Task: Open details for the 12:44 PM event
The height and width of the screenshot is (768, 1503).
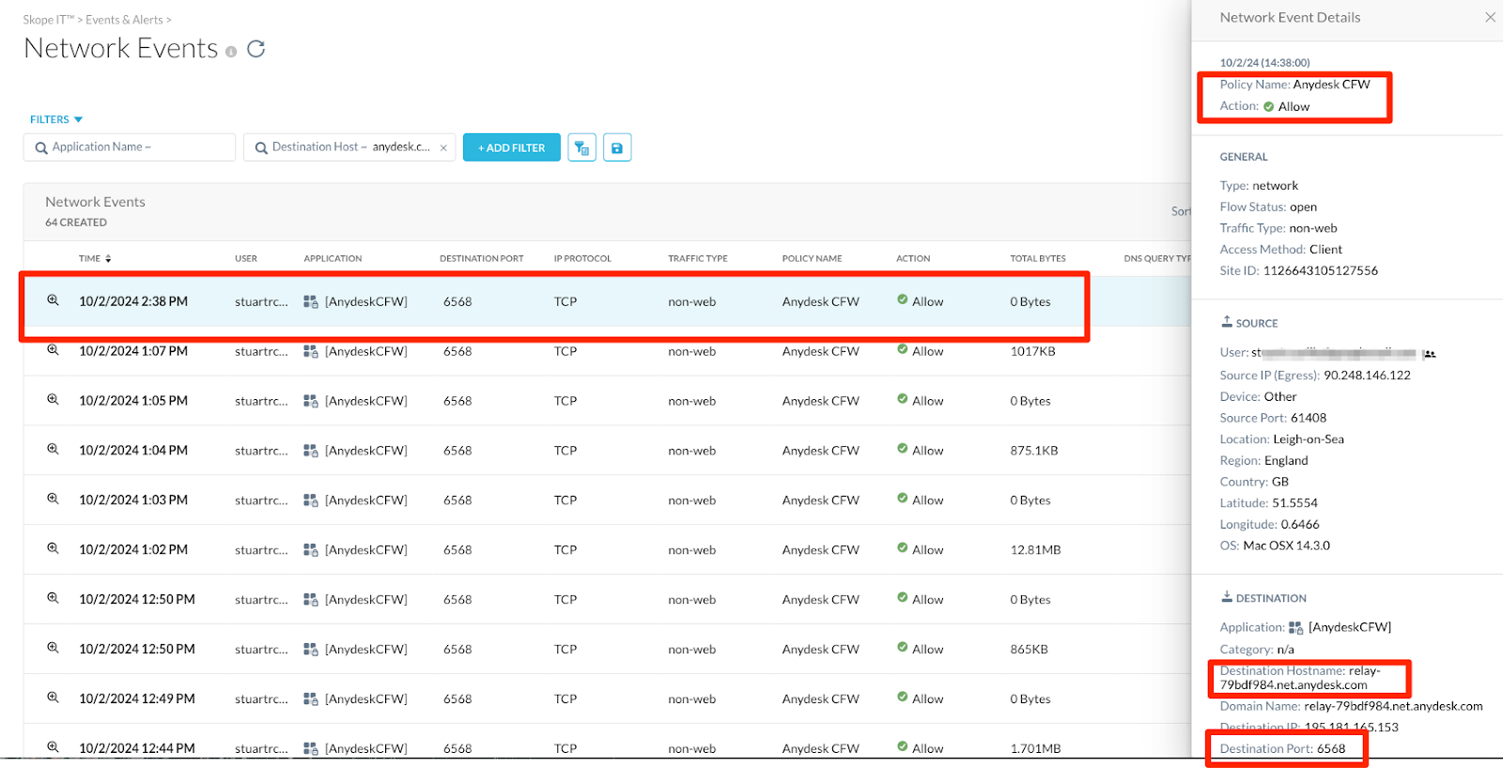Action: pyautogui.click(x=54, y=747)
